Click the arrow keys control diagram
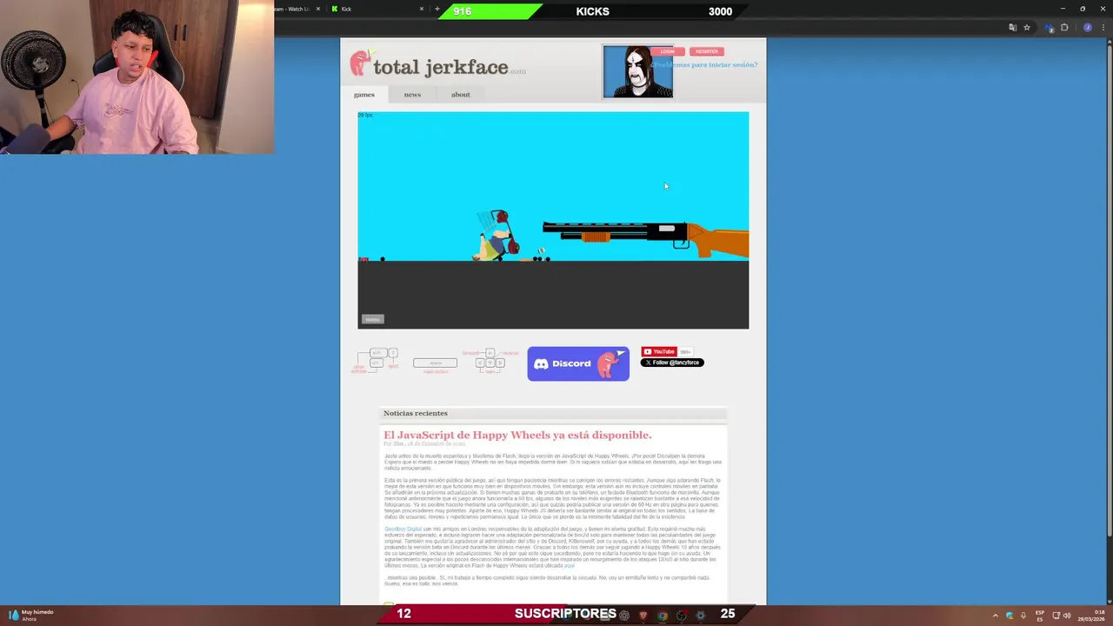 point(490,361)
